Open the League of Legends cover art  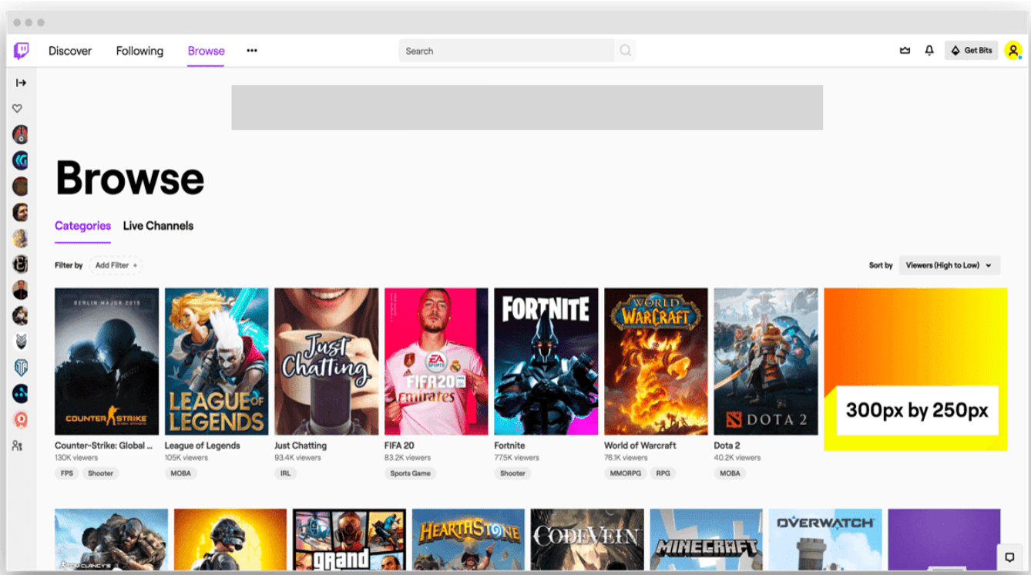(217, 361)
